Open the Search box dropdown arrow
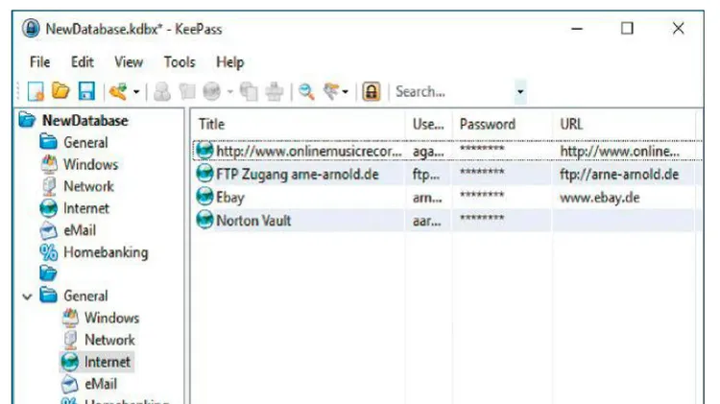 coord(520,92)
